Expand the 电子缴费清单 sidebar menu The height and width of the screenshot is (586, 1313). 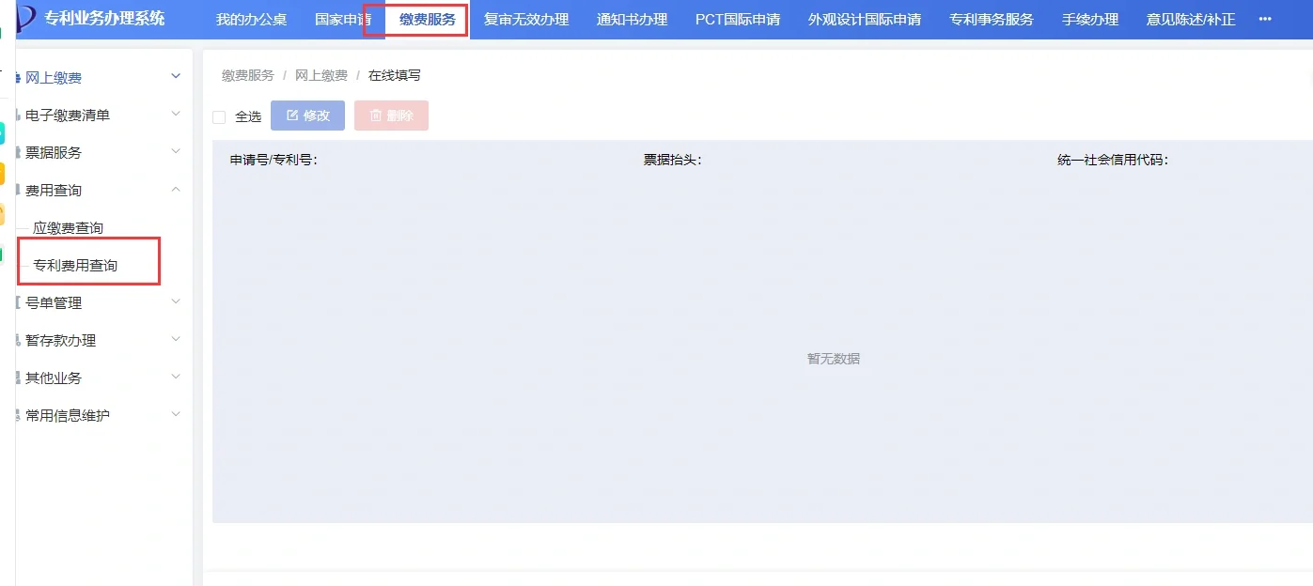pyautogui.click(x=176, y=115)
